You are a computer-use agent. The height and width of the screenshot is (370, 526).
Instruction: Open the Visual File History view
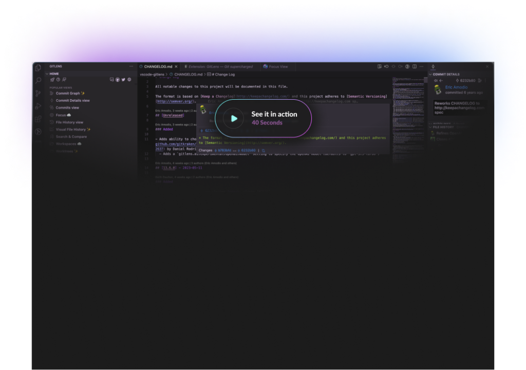72,129
